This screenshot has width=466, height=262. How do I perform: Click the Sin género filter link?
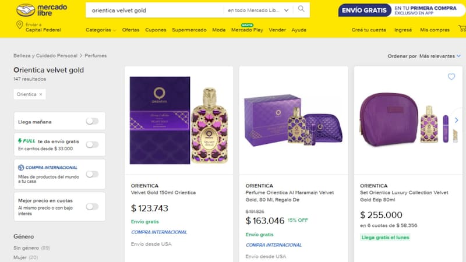[x=24, y=247]
